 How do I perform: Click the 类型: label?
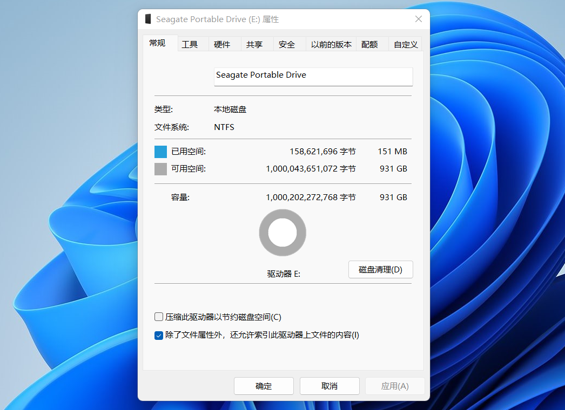click(x=164, y=110)
